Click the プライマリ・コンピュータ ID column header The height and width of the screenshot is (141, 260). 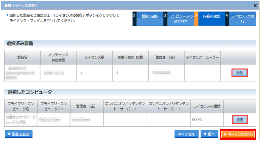click(54, 106)
